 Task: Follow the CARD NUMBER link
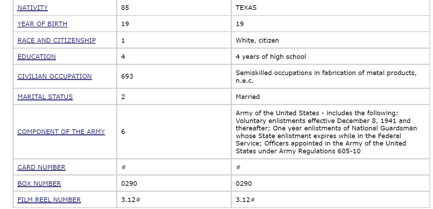41,167
